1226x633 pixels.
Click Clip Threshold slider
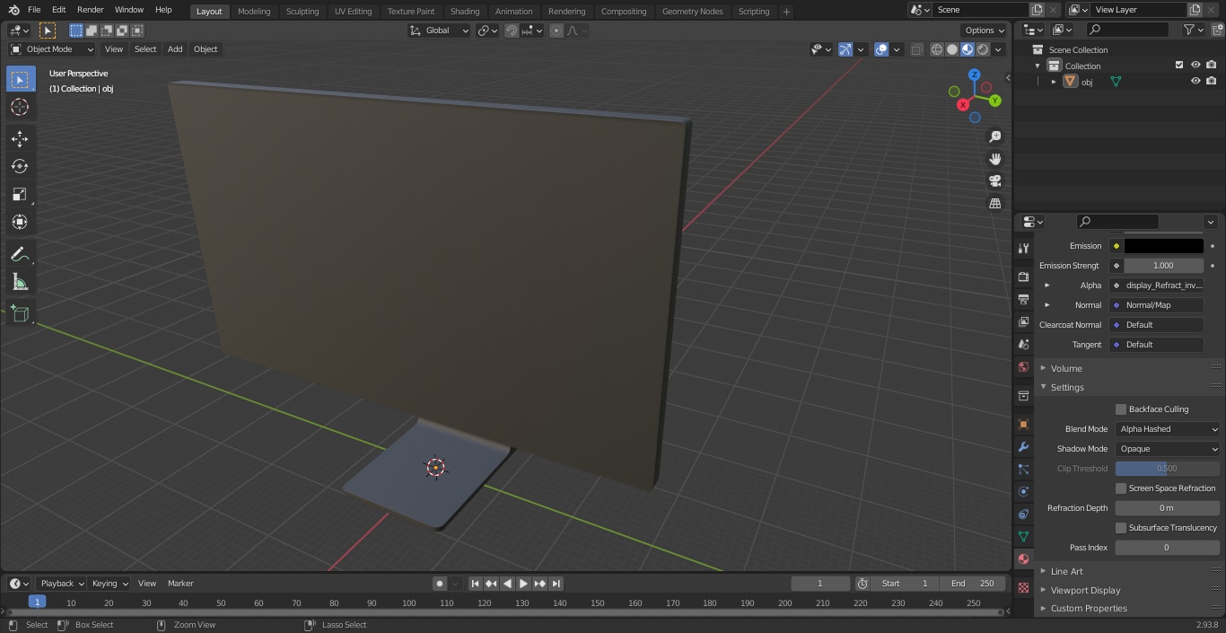pyautogui.click(x=1168, y=469)
